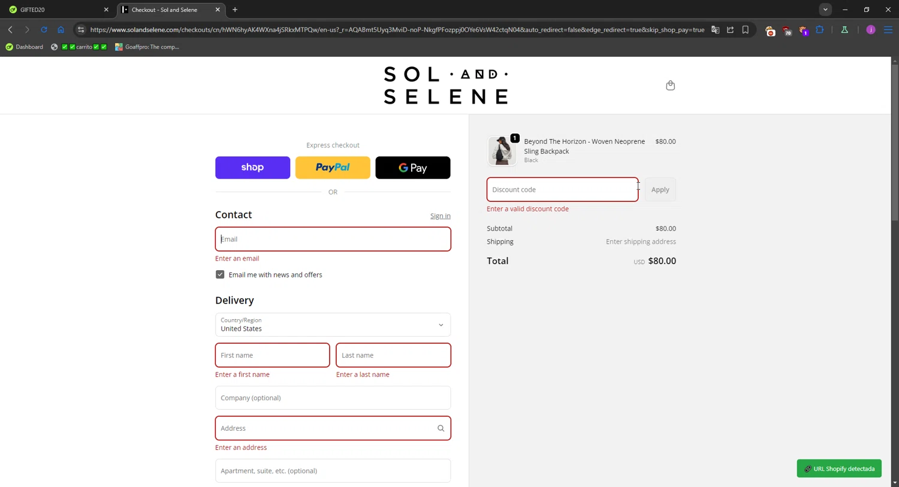
Task: Open the duck blocker extension icon
Action: pos(770,30)
